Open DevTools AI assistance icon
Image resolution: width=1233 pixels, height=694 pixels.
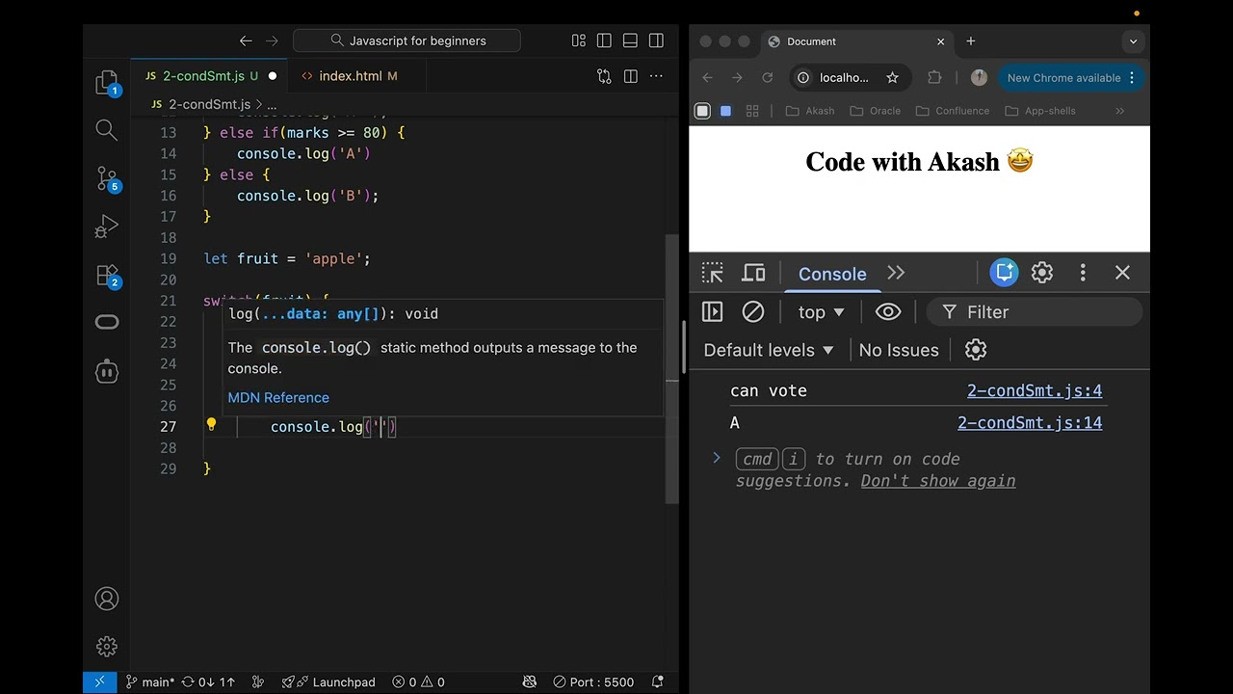1004,273
